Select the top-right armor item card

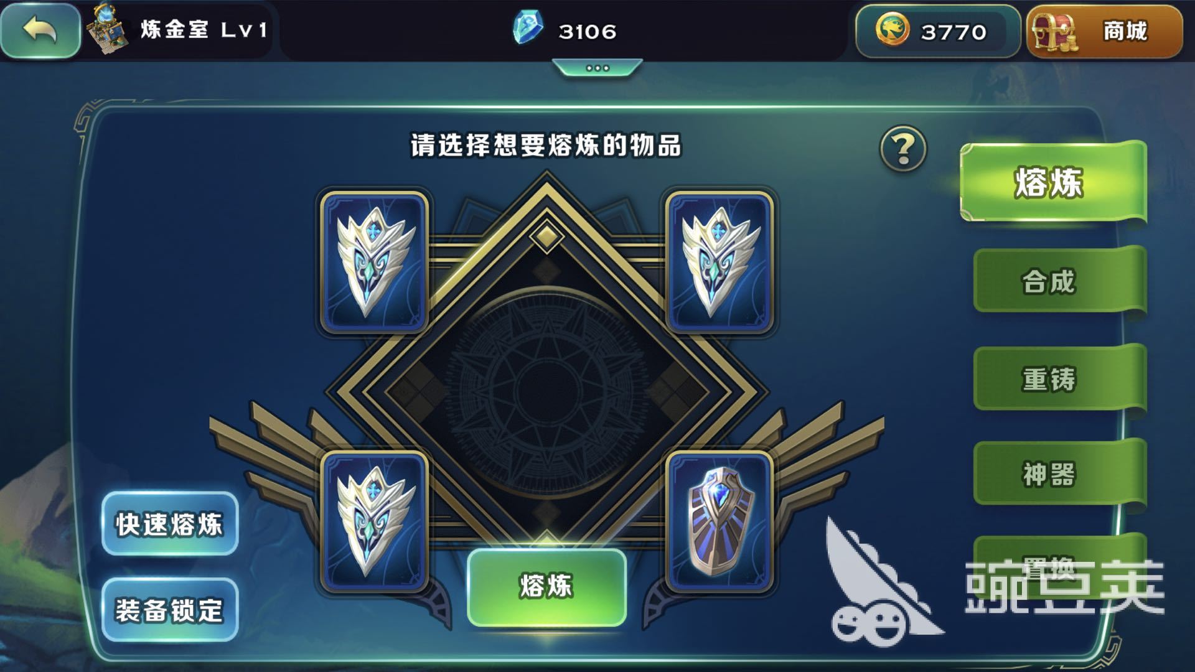tap(719, 262)
